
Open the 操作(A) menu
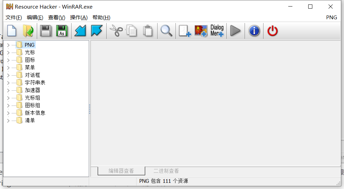(79, 17)
